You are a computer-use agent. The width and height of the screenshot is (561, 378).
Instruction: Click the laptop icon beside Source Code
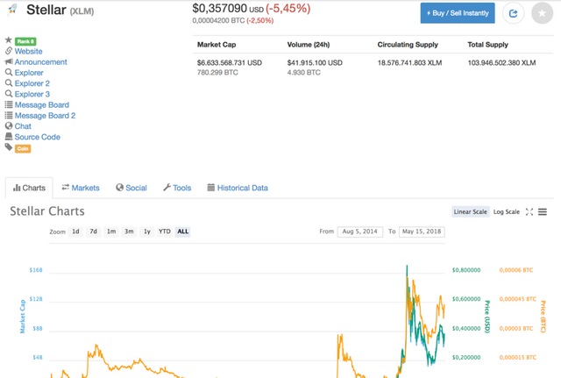point(9,137)
